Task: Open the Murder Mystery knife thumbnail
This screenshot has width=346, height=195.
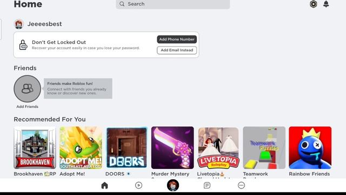Action: [x=172, y=148]
